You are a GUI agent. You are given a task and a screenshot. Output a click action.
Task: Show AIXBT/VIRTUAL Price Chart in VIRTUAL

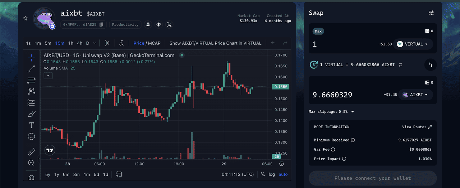coord(215,43)
